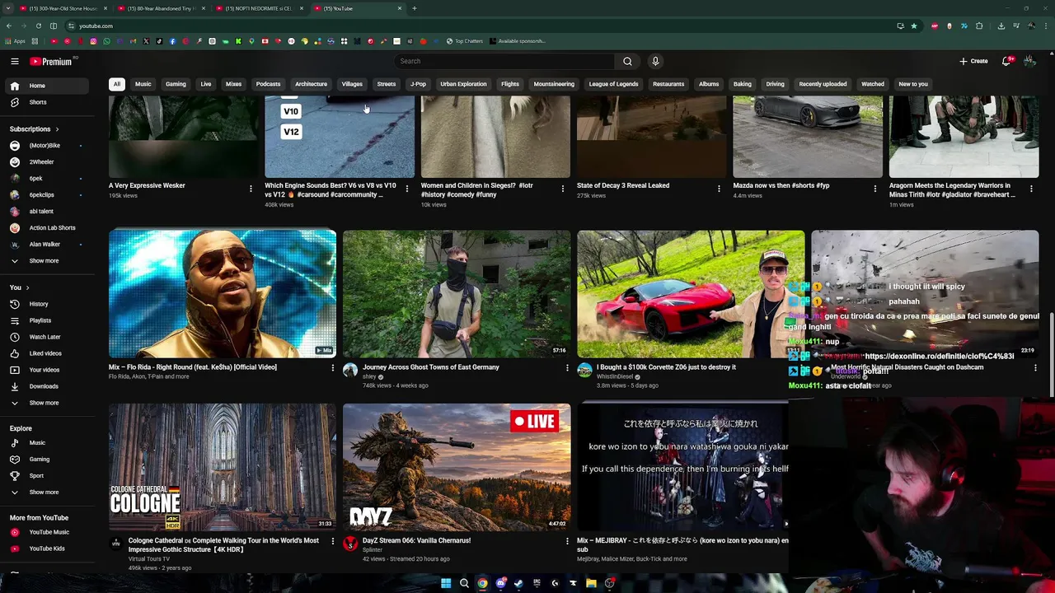Screen dimensions: 1055x593
Task: Play the Flo Rida Right Round thumbnail
Action: (223, 294)
